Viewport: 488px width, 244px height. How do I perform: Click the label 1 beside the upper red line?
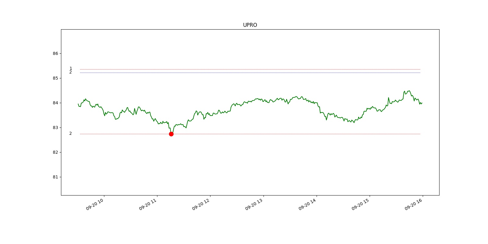tap(70, 68)
